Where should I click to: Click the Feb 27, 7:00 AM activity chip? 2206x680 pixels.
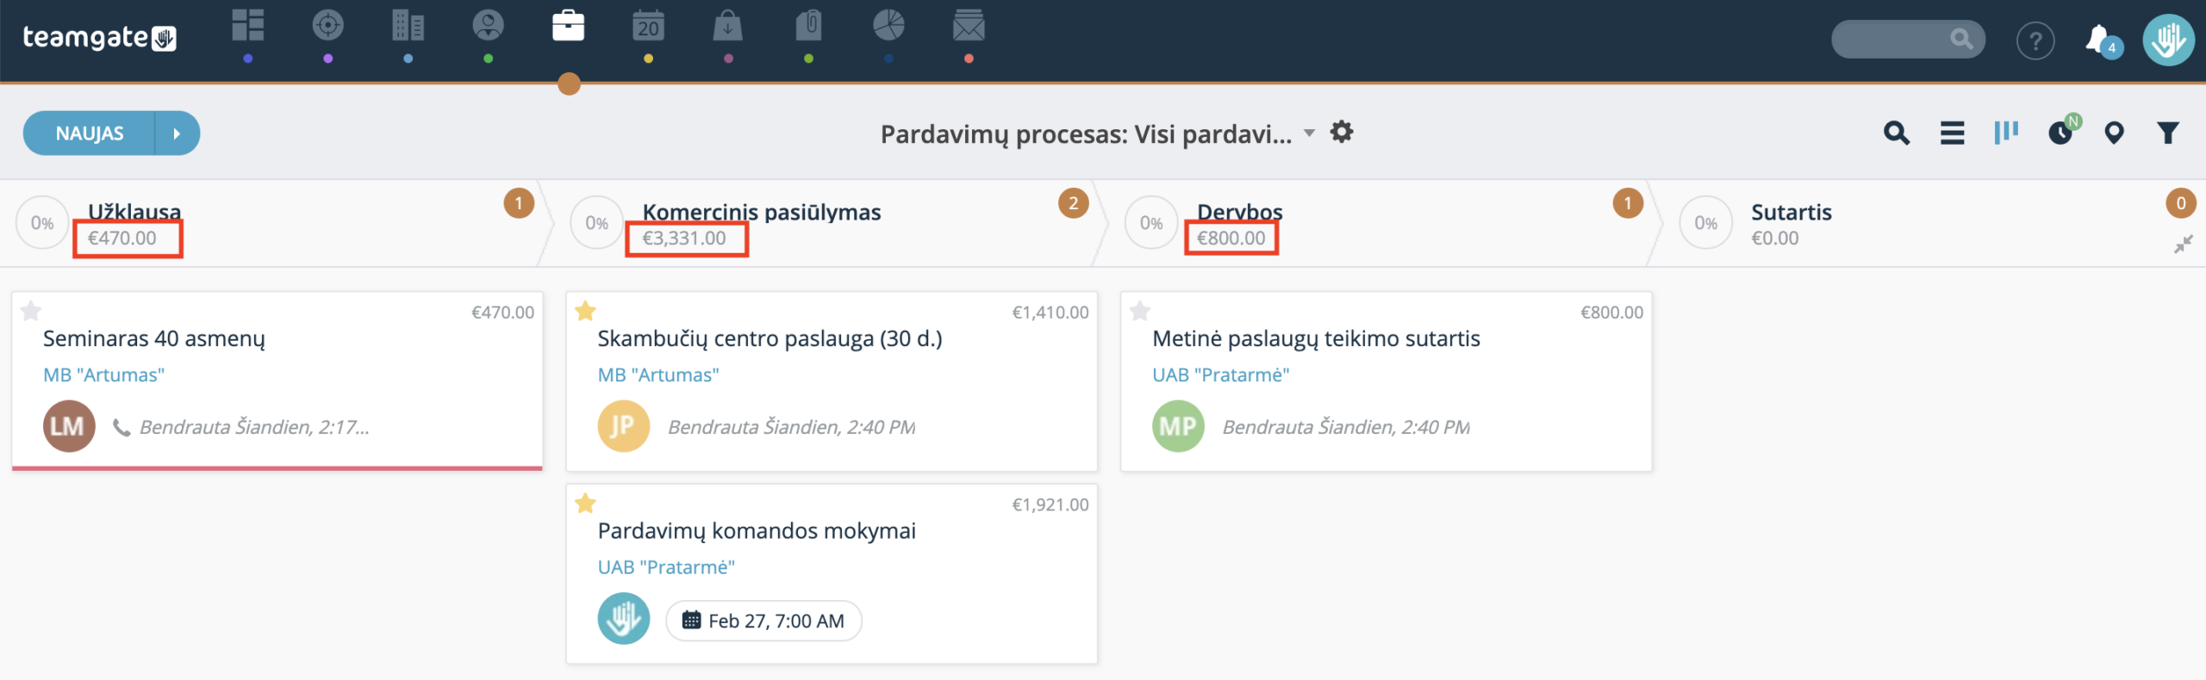(763, 621)
